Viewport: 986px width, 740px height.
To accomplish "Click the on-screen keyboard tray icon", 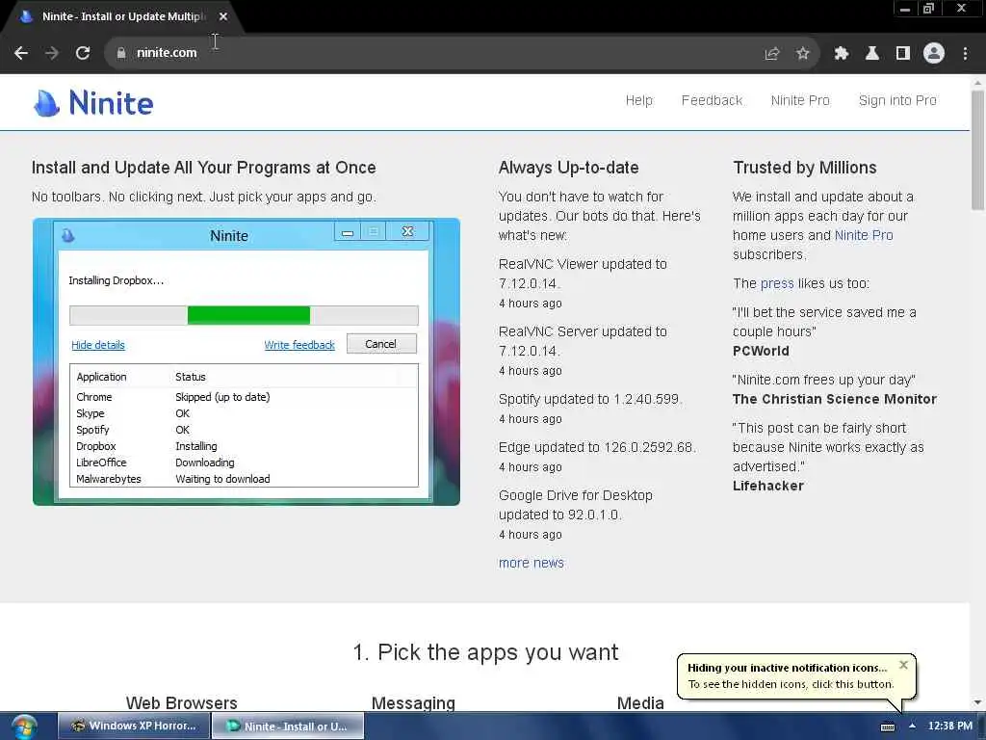I will coord(887,727).
